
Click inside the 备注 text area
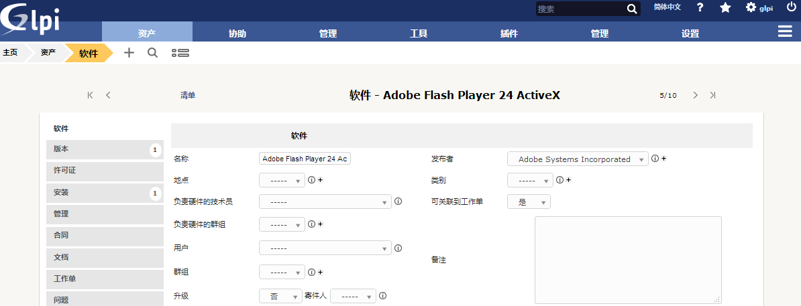click(x=628, y=260)
